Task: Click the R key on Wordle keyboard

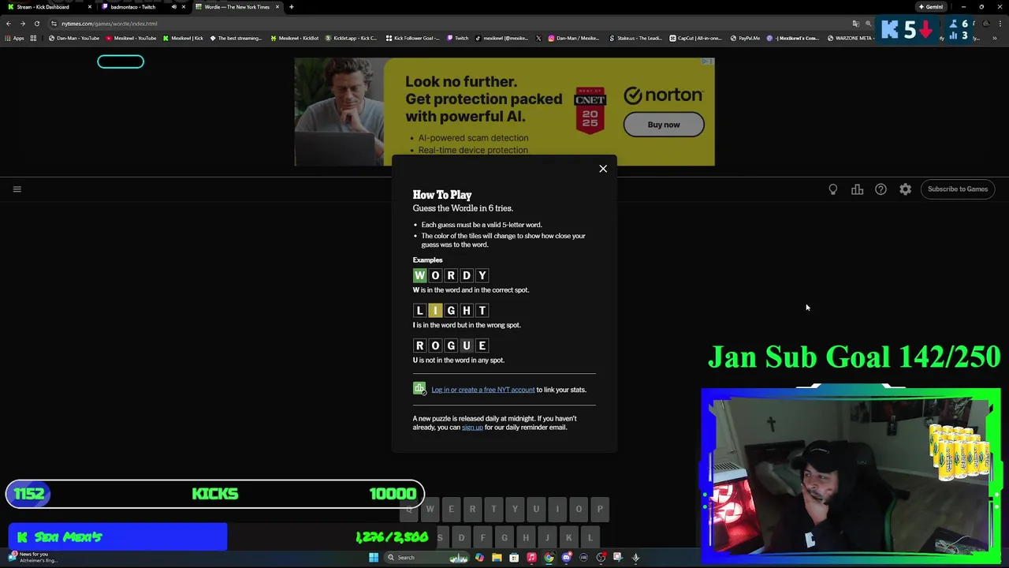Action: coord(472,510)
